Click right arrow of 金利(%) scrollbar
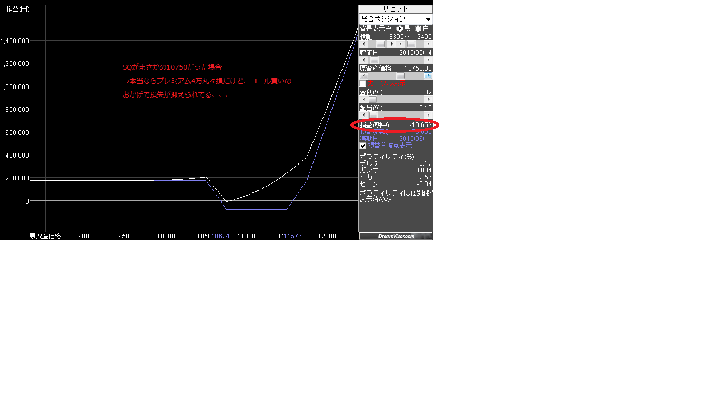This screenshot has width=721, height=405. (428, 100)
